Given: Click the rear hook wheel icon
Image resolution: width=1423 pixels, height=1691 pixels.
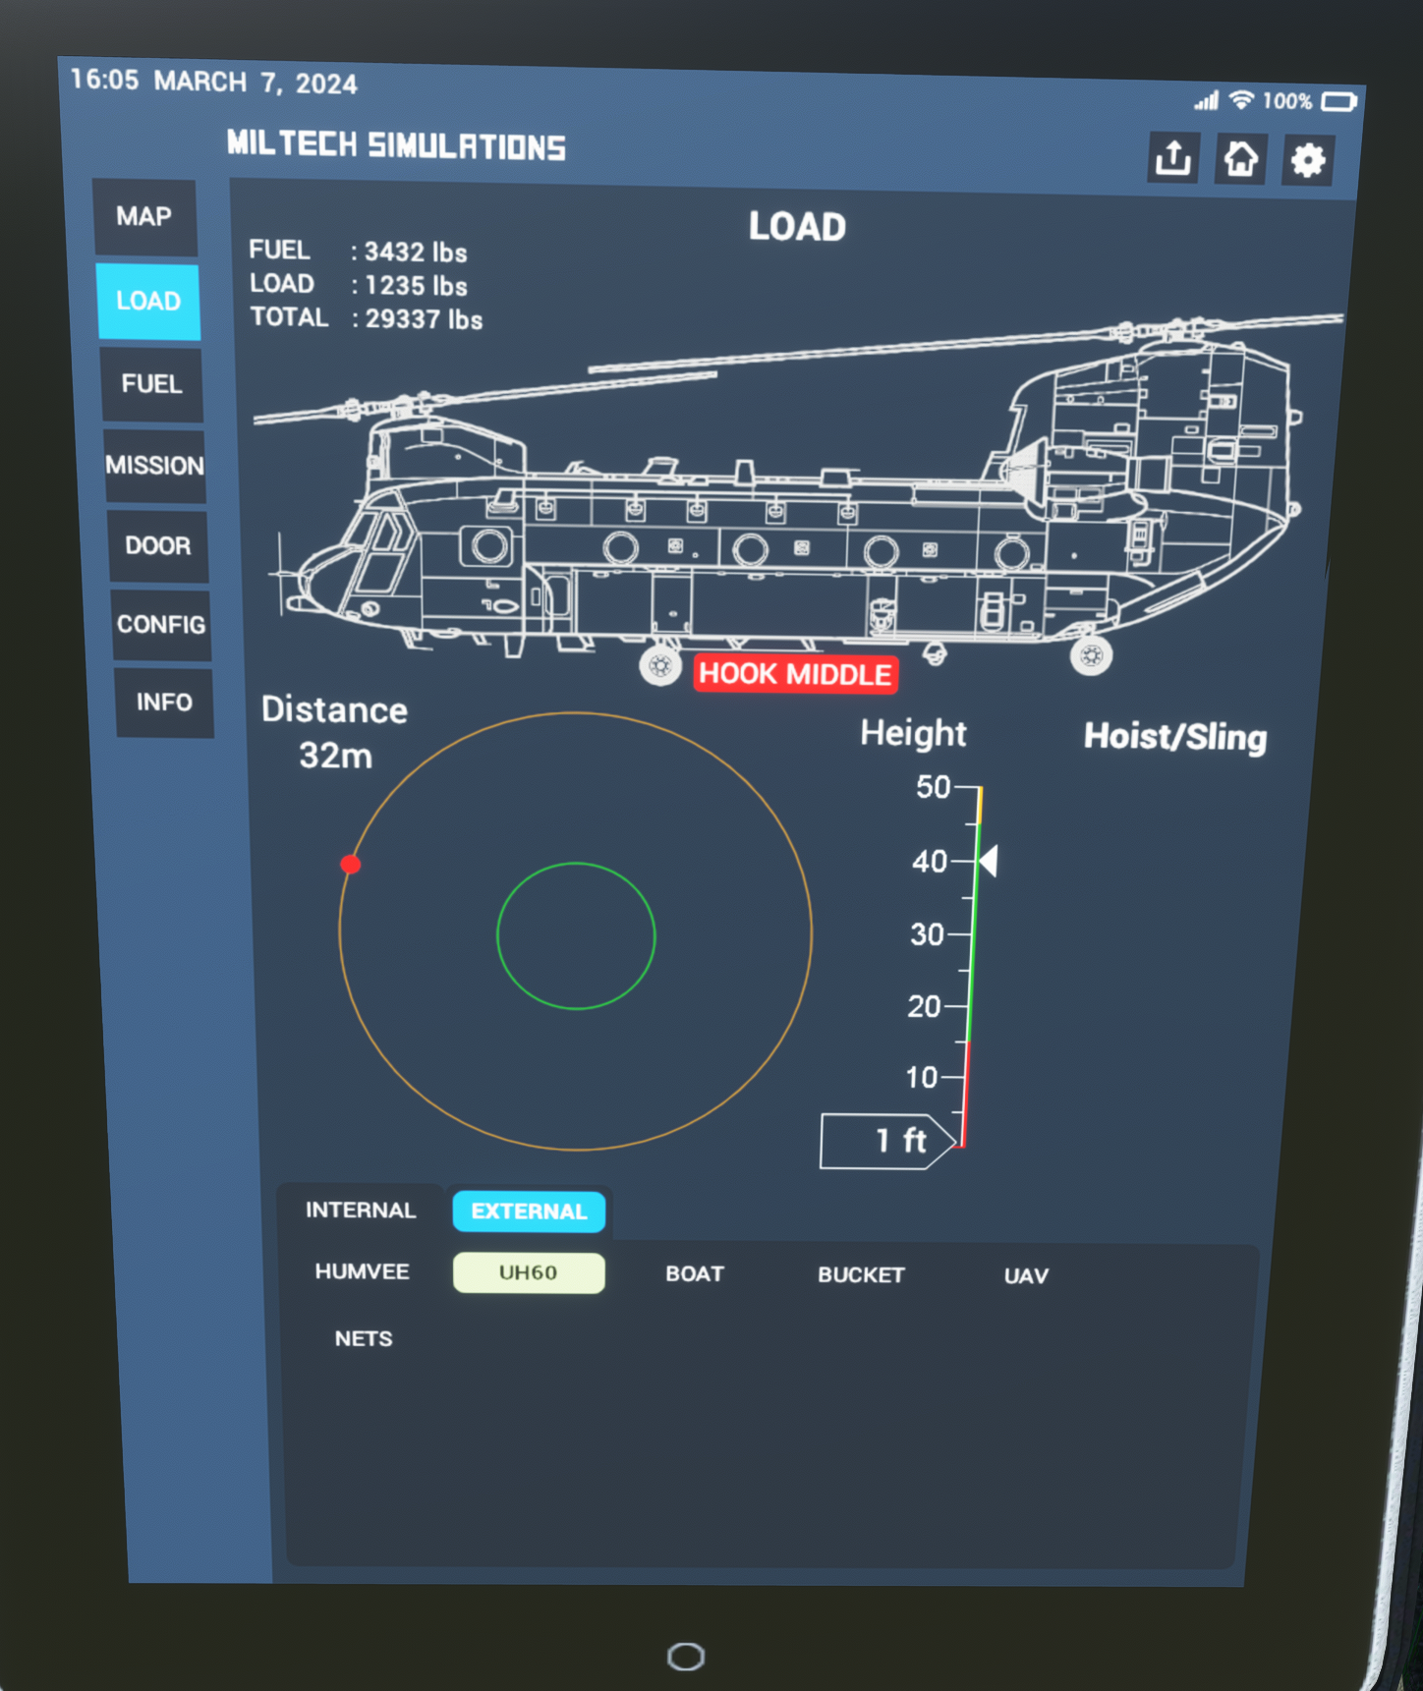Looking at the screenshot, I should (1091, 656).
